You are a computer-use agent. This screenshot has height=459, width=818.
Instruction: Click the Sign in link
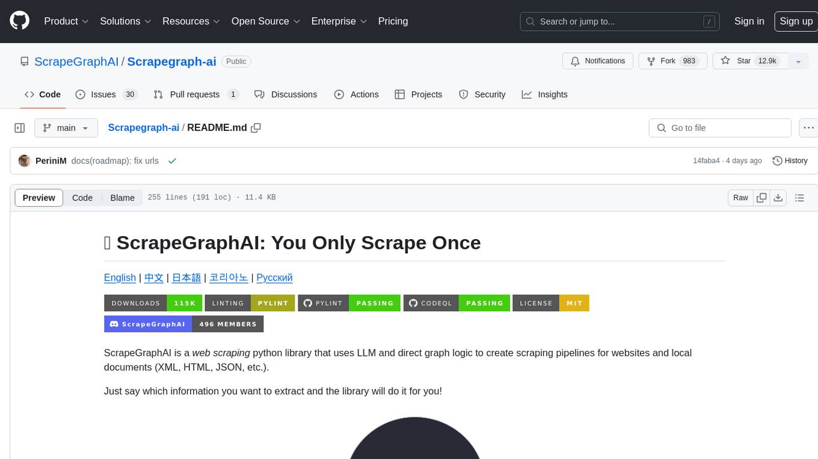(x=749, y=21)
